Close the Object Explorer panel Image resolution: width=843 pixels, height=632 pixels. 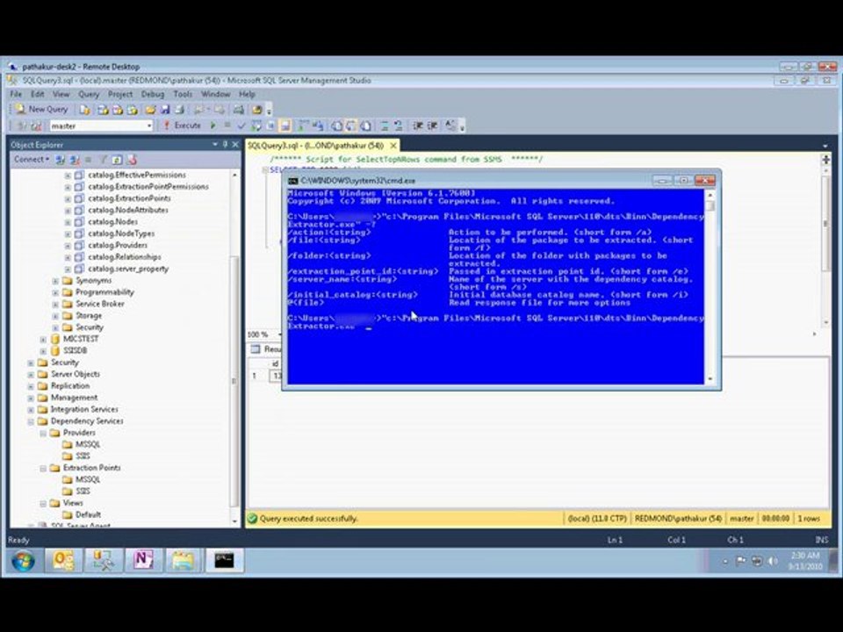coord(235,145)
